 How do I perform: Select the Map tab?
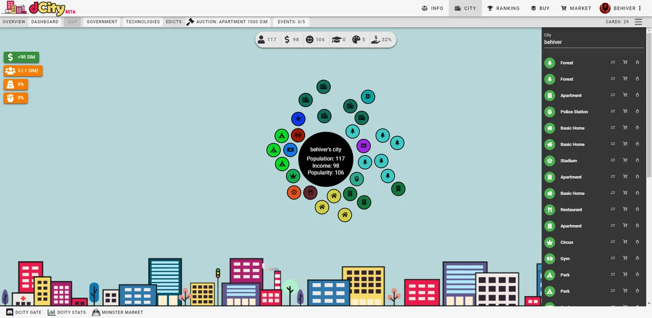(x=72, y=22)
